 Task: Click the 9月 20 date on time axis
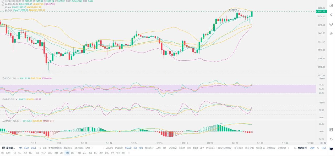(x=210, y=143)
